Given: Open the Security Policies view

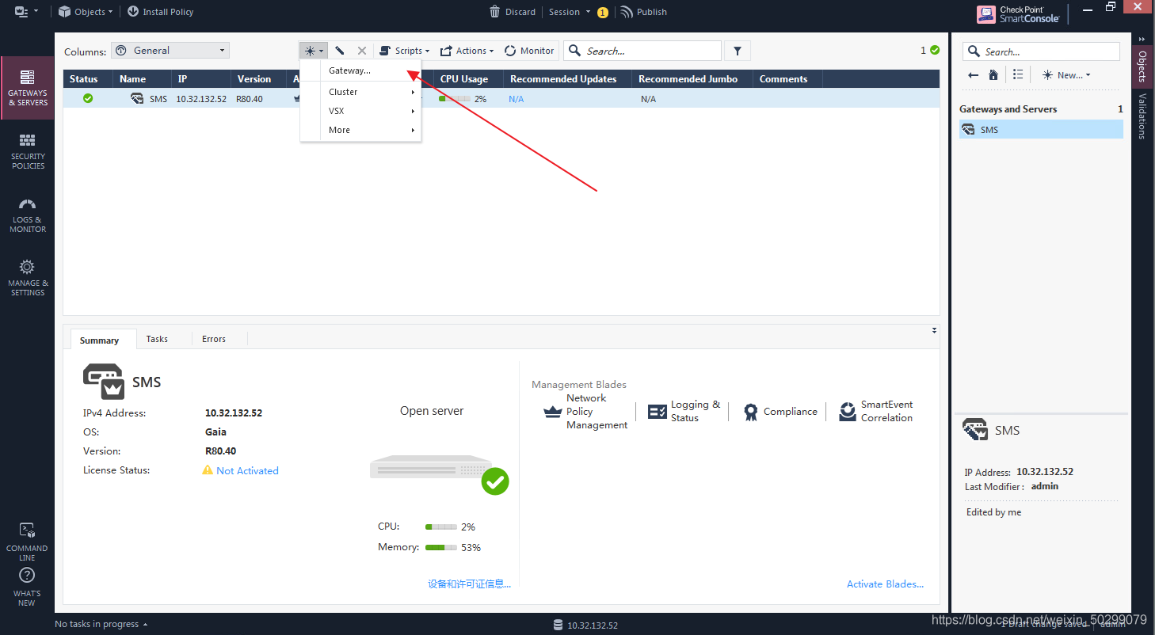Looking at the screenshot, I should click(x=27, y=151).
